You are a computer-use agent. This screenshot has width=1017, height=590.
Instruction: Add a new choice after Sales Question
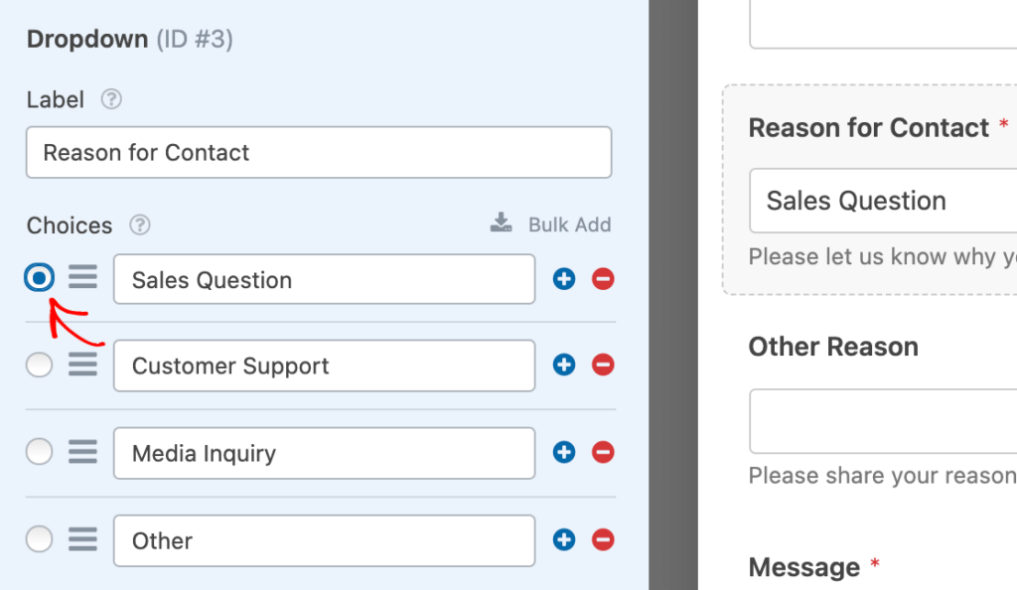tap(564, 279)
